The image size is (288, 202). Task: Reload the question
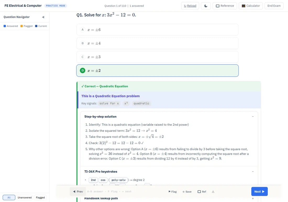coord(190,6)
